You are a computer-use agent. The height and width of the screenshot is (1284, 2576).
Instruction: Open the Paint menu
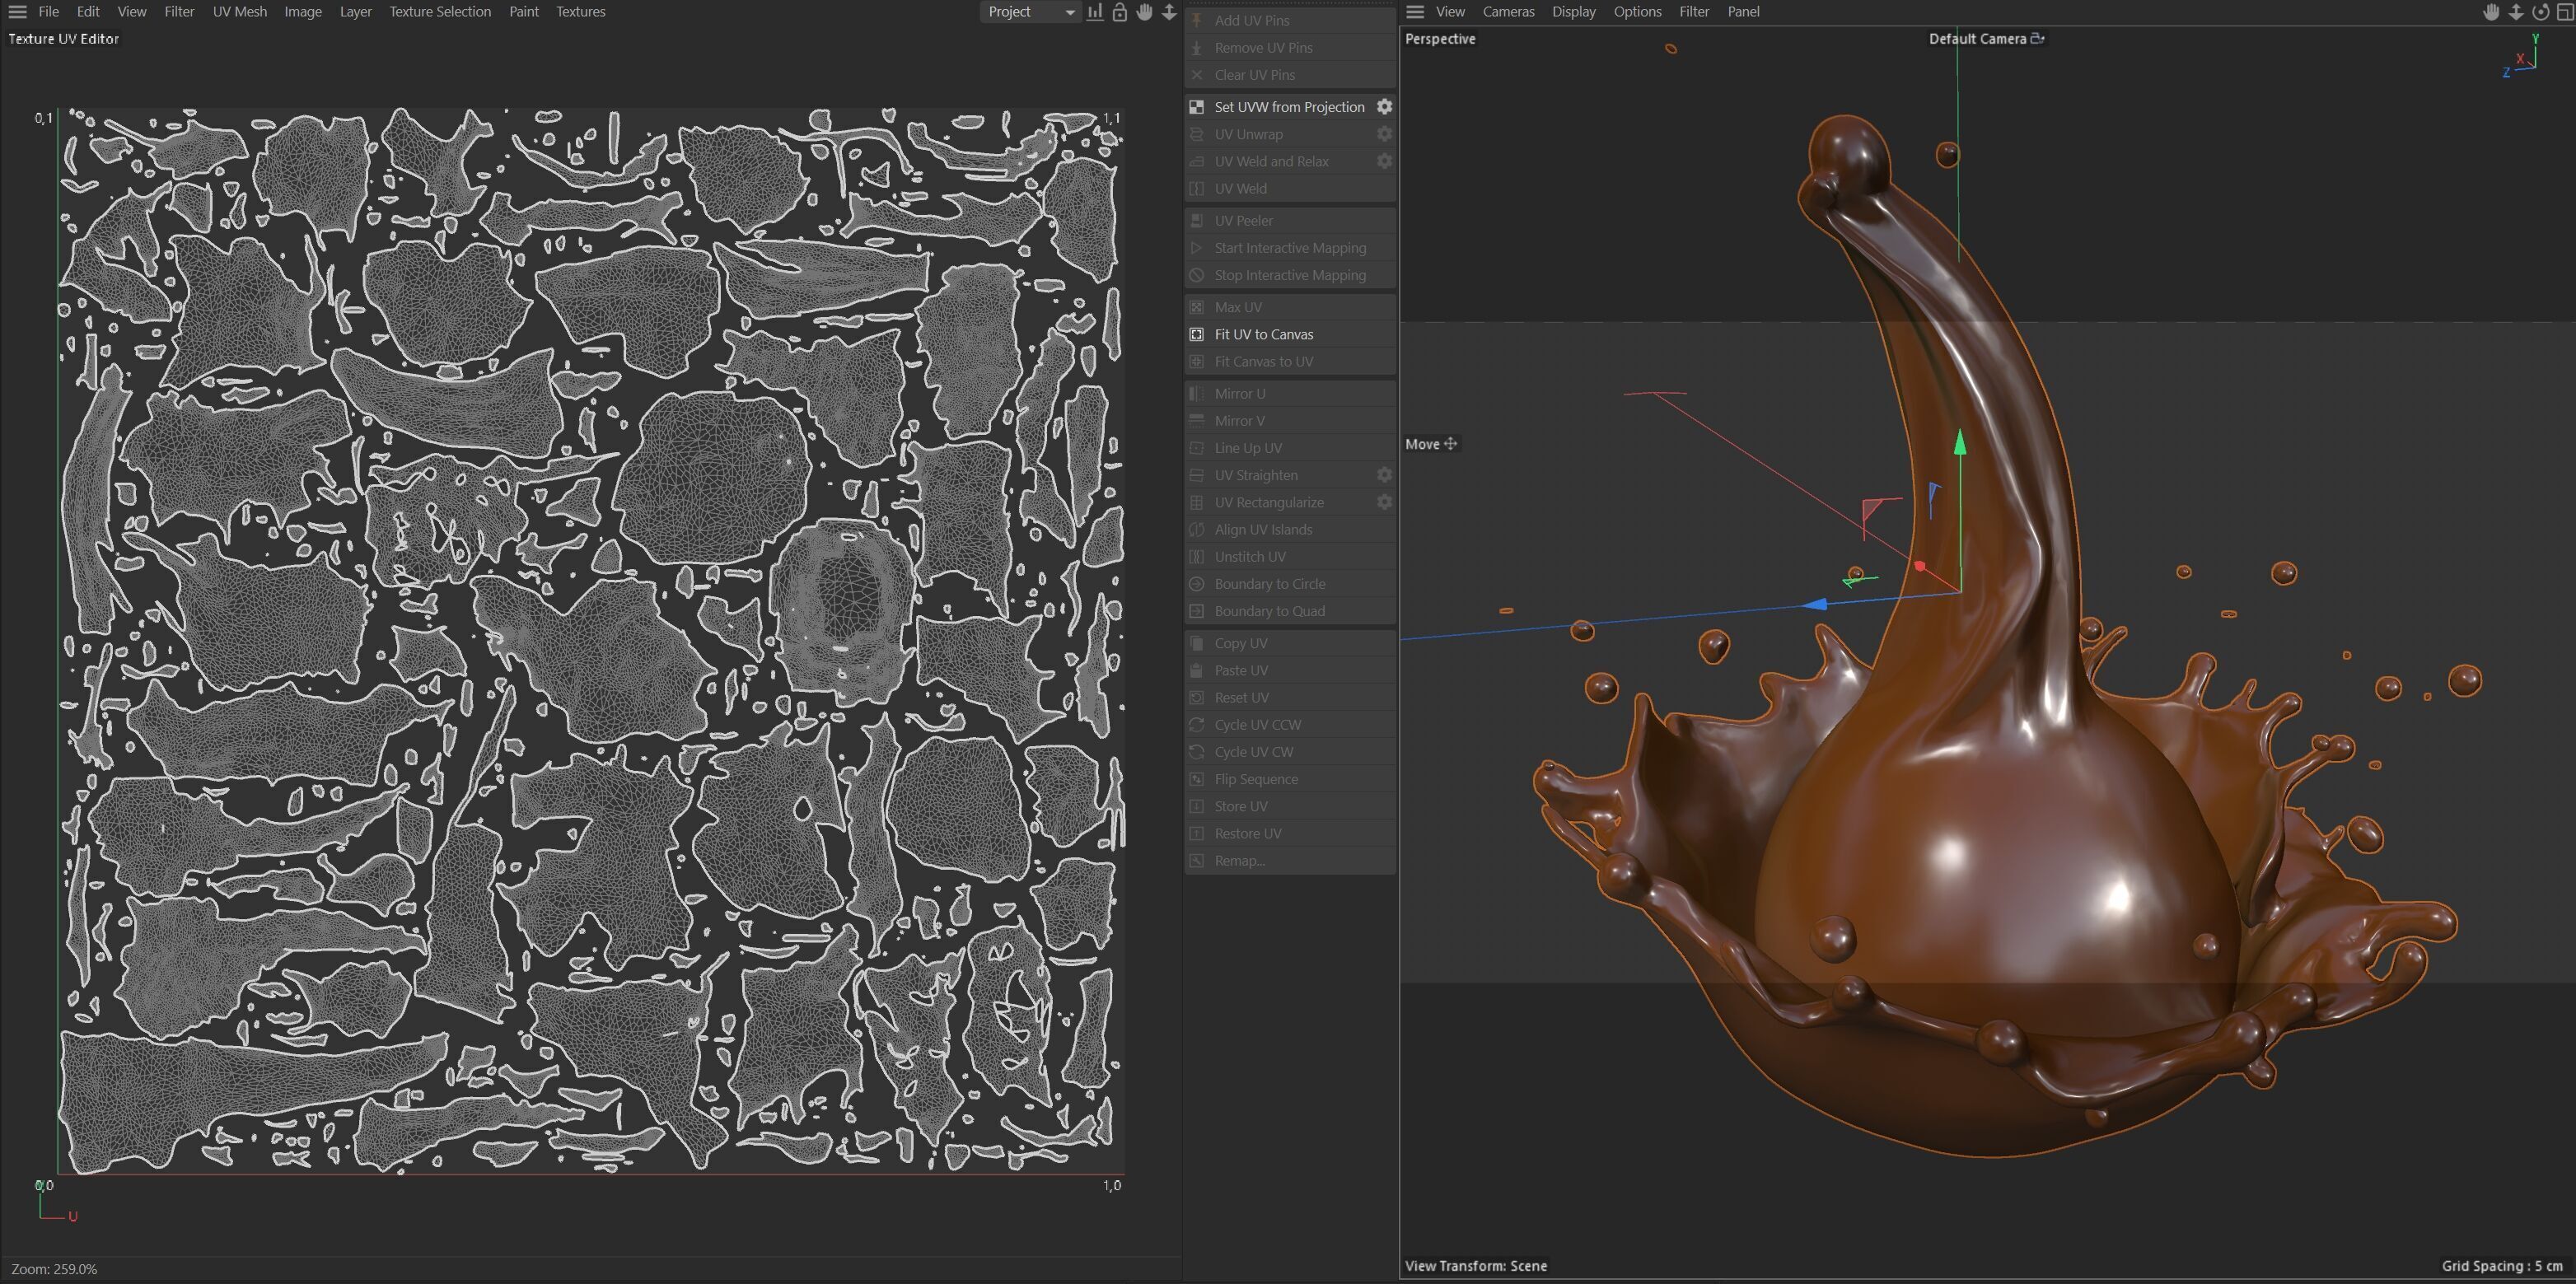524,12
